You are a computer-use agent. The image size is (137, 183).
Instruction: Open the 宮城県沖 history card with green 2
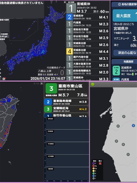[x=125, y=71]
